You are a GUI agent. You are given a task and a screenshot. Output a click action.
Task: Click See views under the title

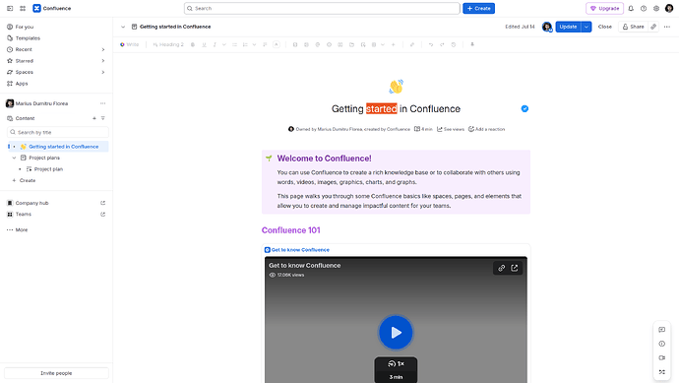coord(451,129)
